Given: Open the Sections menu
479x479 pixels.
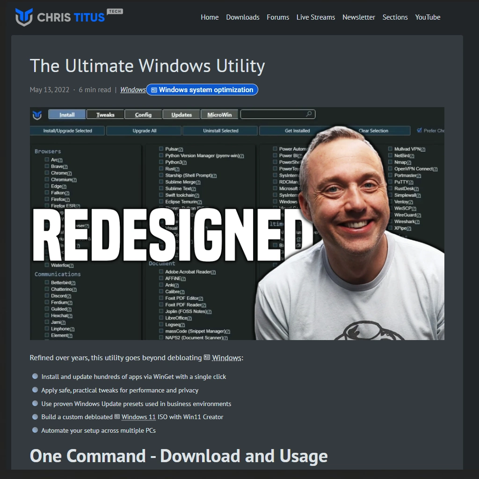Looking at the screenshot, I should tap(395, 17).
